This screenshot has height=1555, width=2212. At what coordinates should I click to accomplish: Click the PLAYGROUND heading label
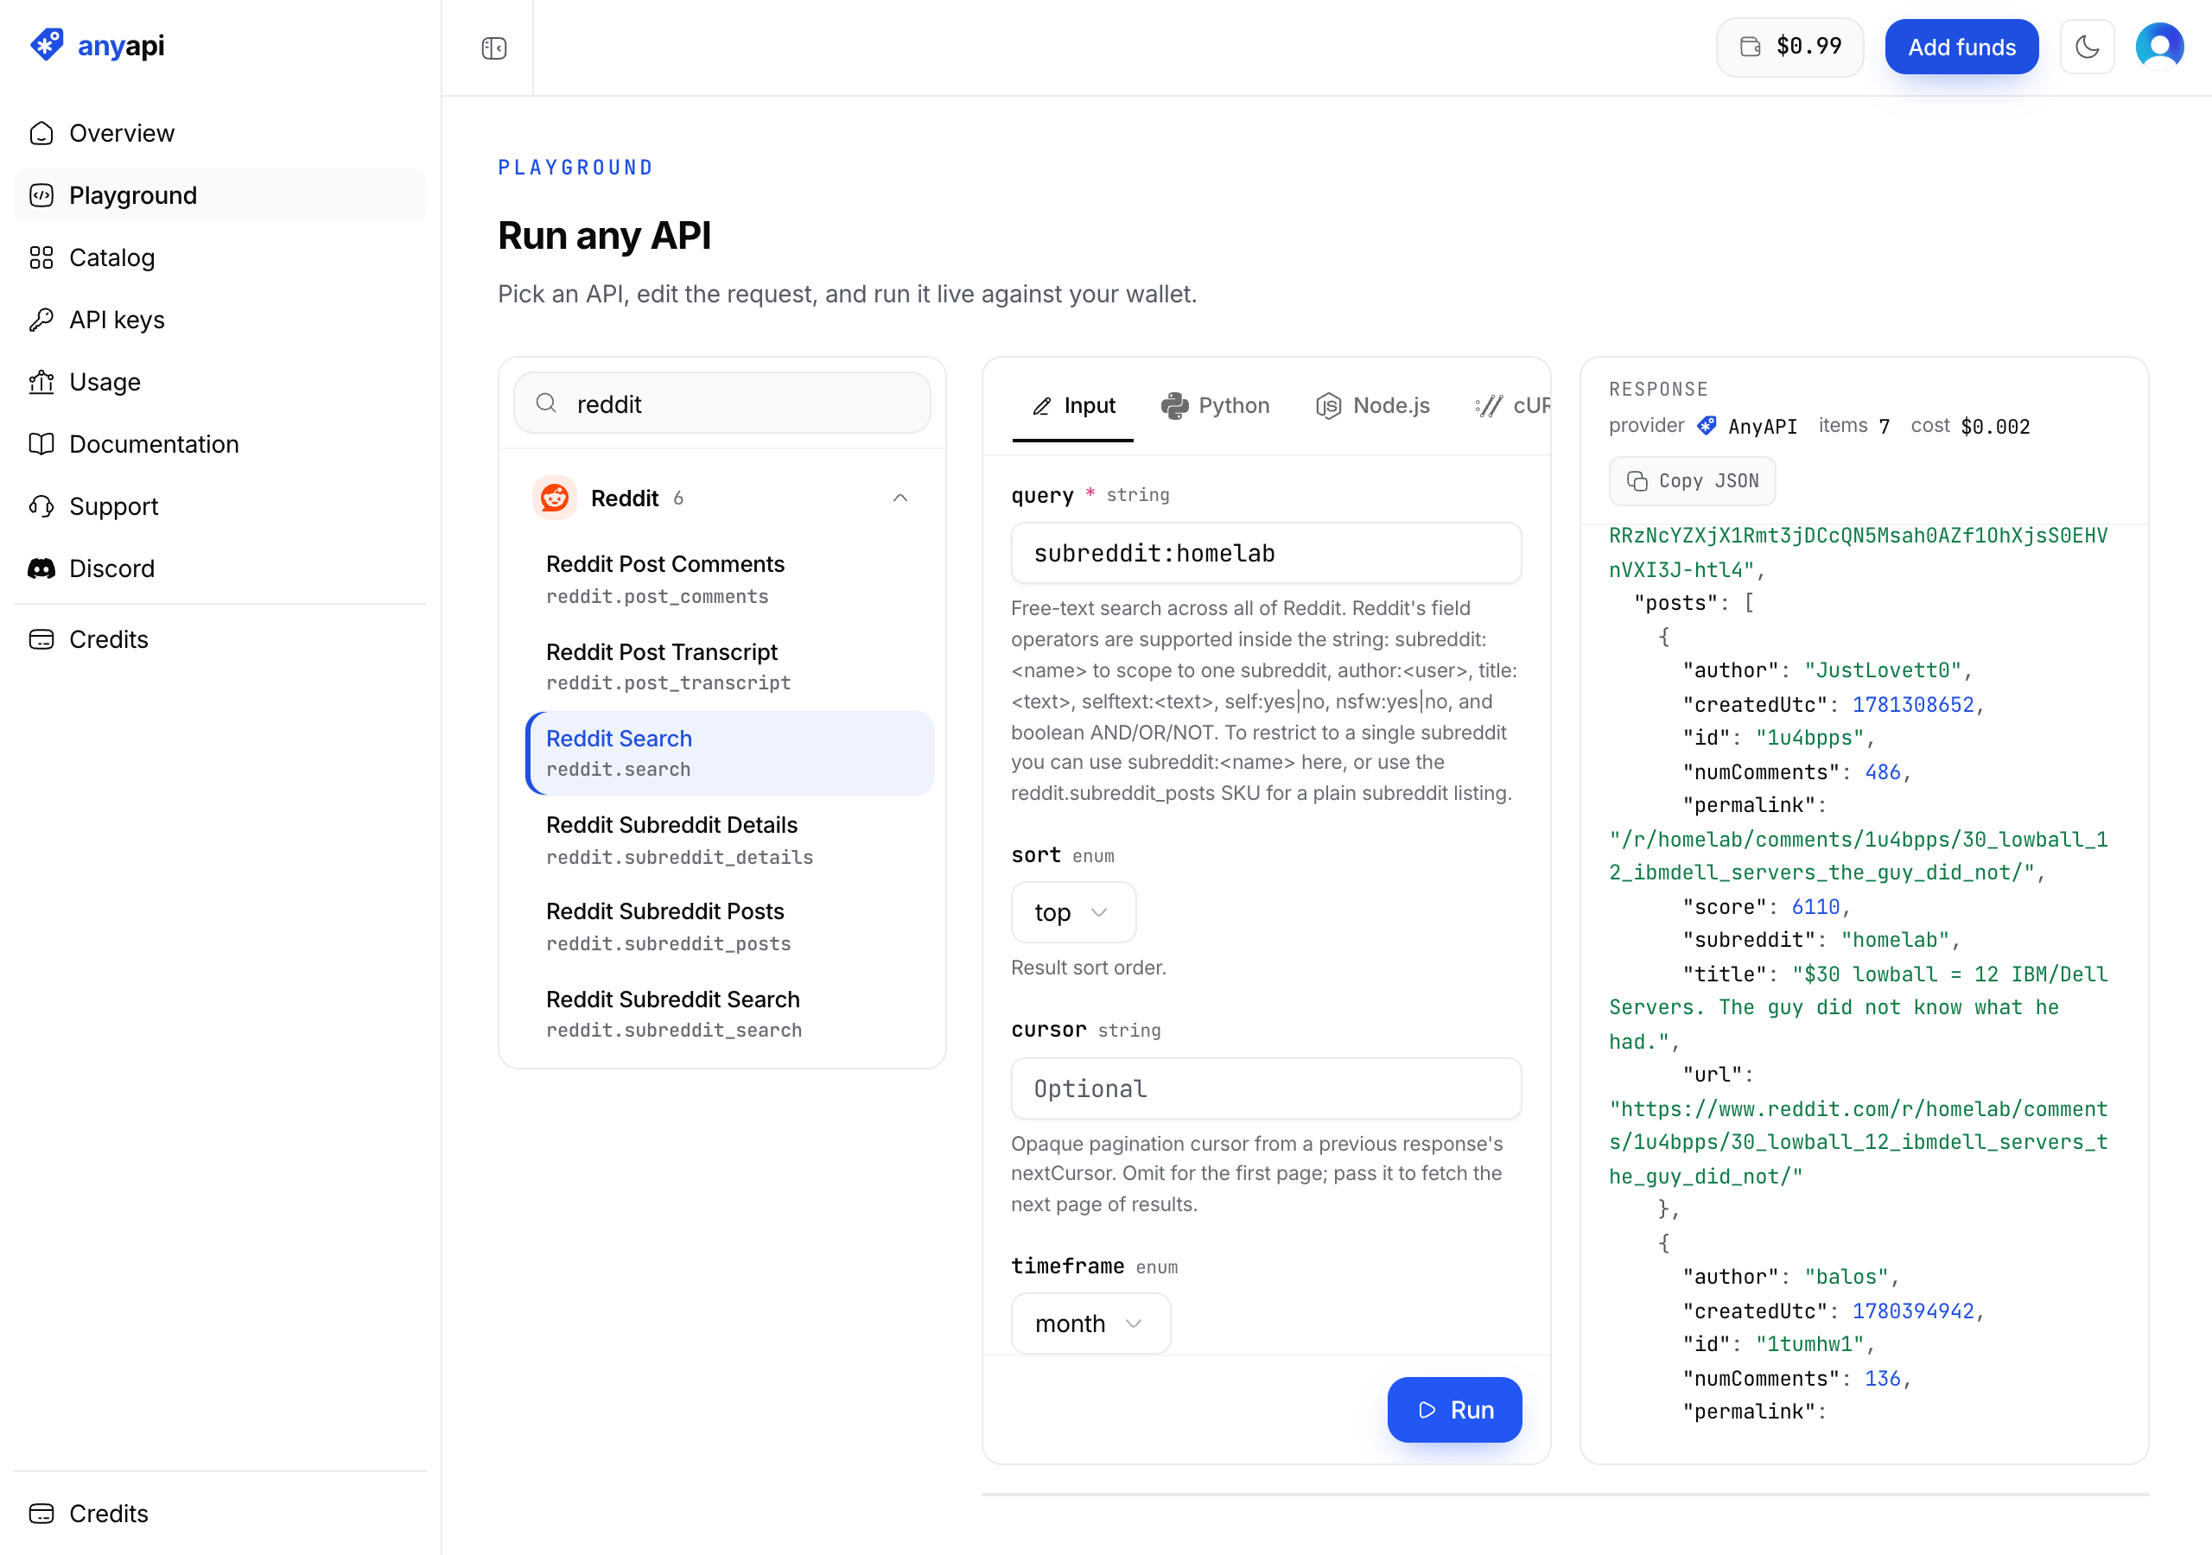pos(575,168)
